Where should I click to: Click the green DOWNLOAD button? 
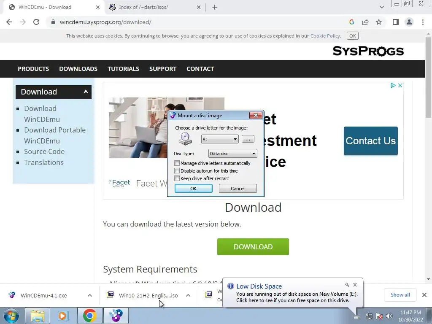[x=253, y=247]
